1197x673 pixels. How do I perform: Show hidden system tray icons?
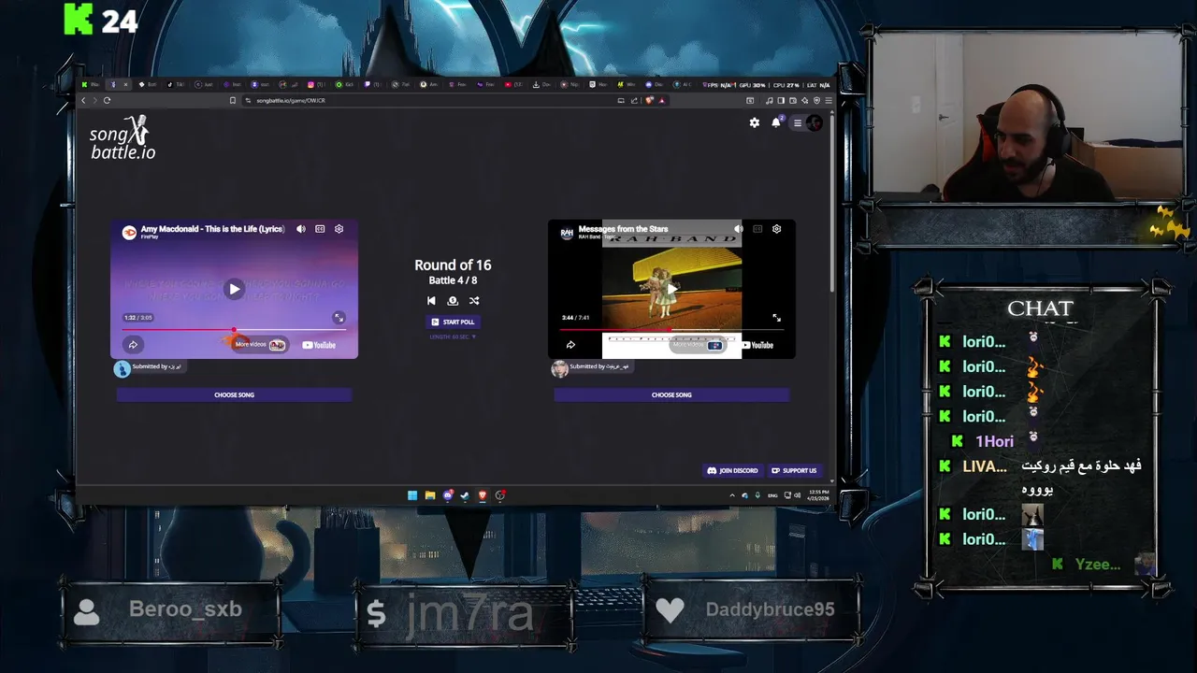pos(732,495)
